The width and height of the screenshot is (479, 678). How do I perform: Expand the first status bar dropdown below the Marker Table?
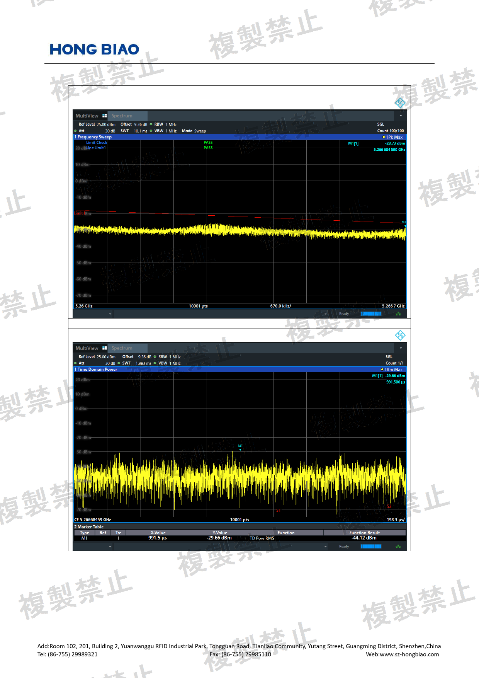110,547
